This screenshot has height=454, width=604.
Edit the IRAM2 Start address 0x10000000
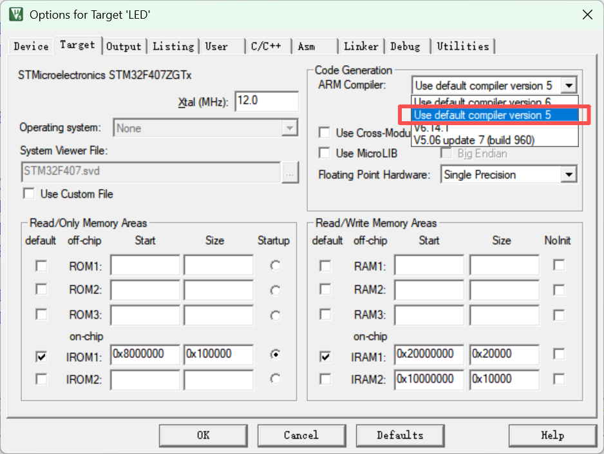click(429, 380)
